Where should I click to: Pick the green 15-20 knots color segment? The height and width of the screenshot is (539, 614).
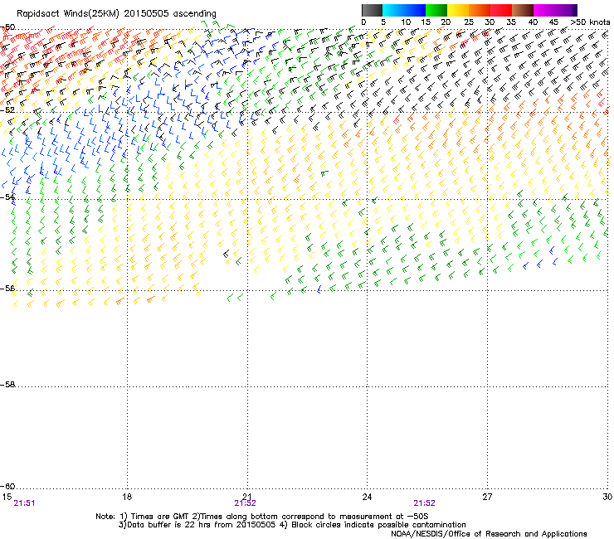click(436, 10)
